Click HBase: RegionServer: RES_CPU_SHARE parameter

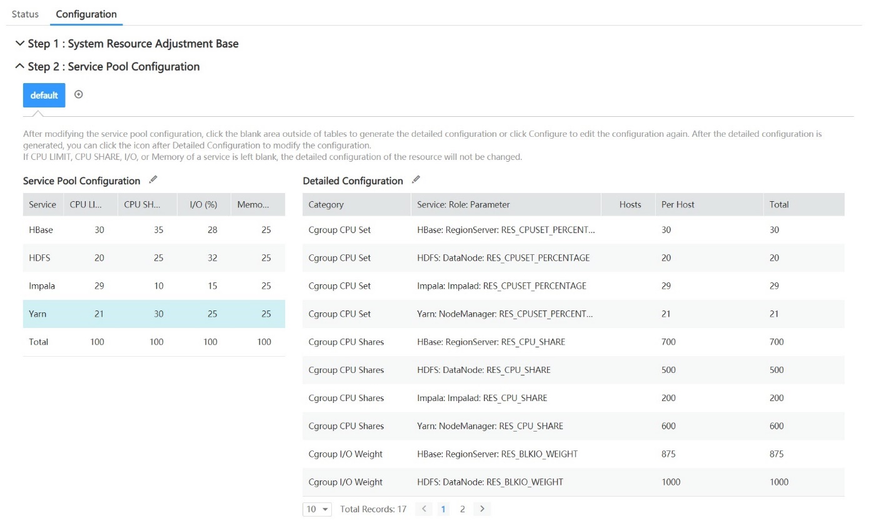click(491, 342)
